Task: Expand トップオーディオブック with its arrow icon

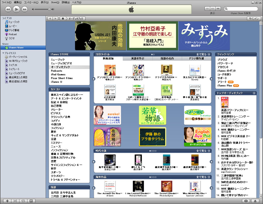Action: click(x=254, y=93)
